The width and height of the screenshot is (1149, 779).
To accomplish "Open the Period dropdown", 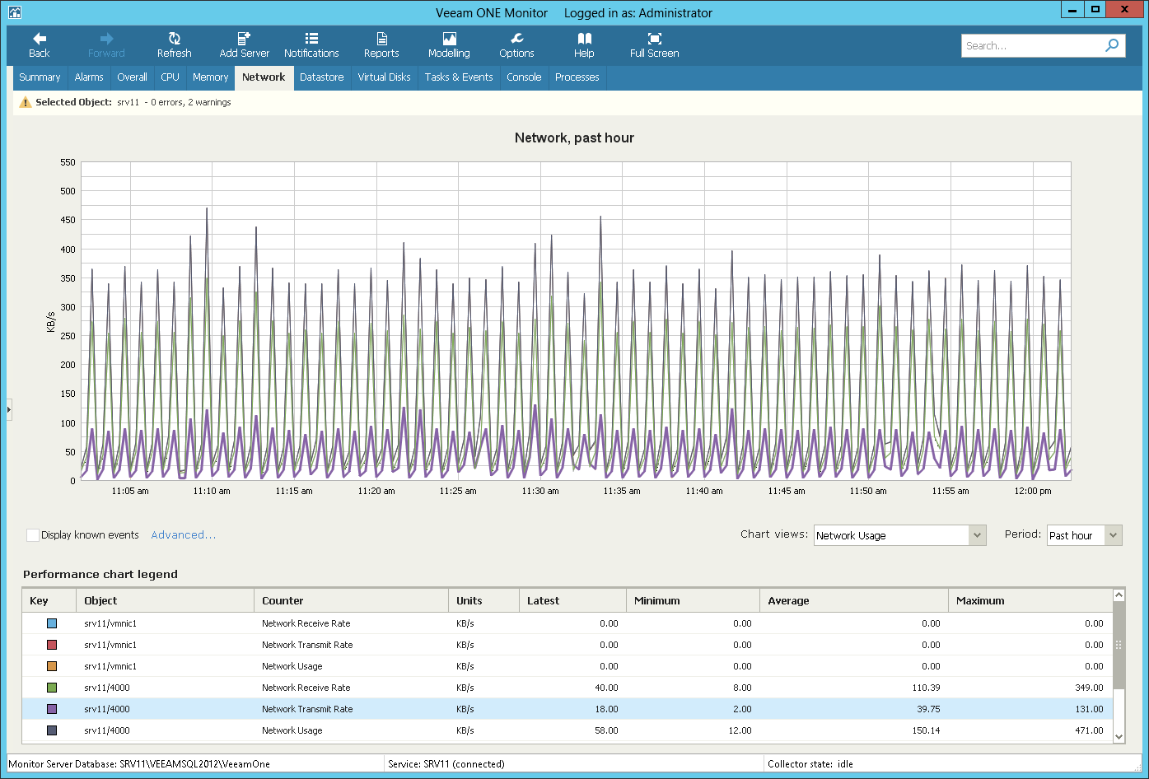I will pyautogui.click(x=1113, y=535).
